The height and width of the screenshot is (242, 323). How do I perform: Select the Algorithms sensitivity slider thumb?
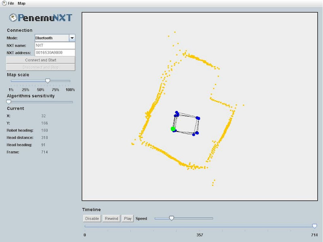[9, 102]
